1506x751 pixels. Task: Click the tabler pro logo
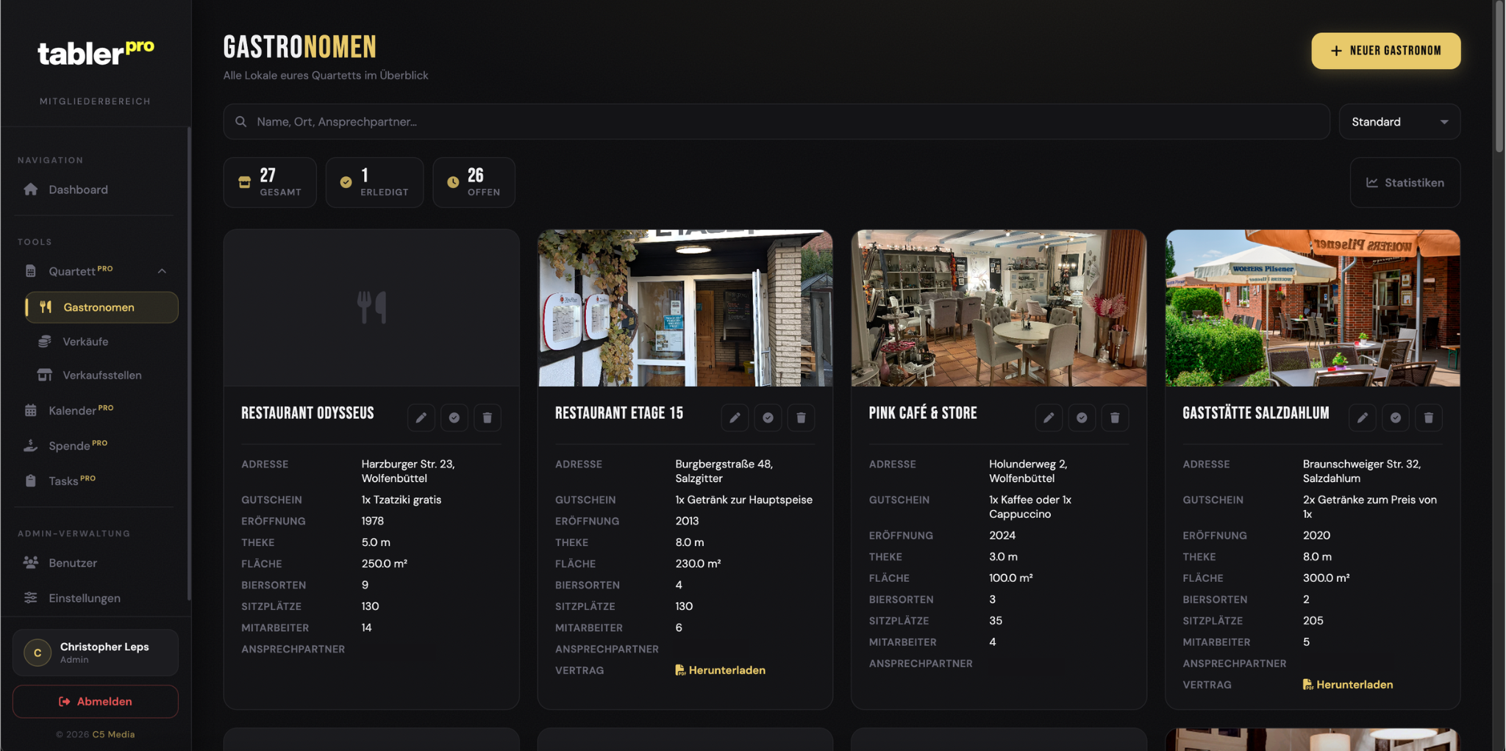tap(96, 53)
